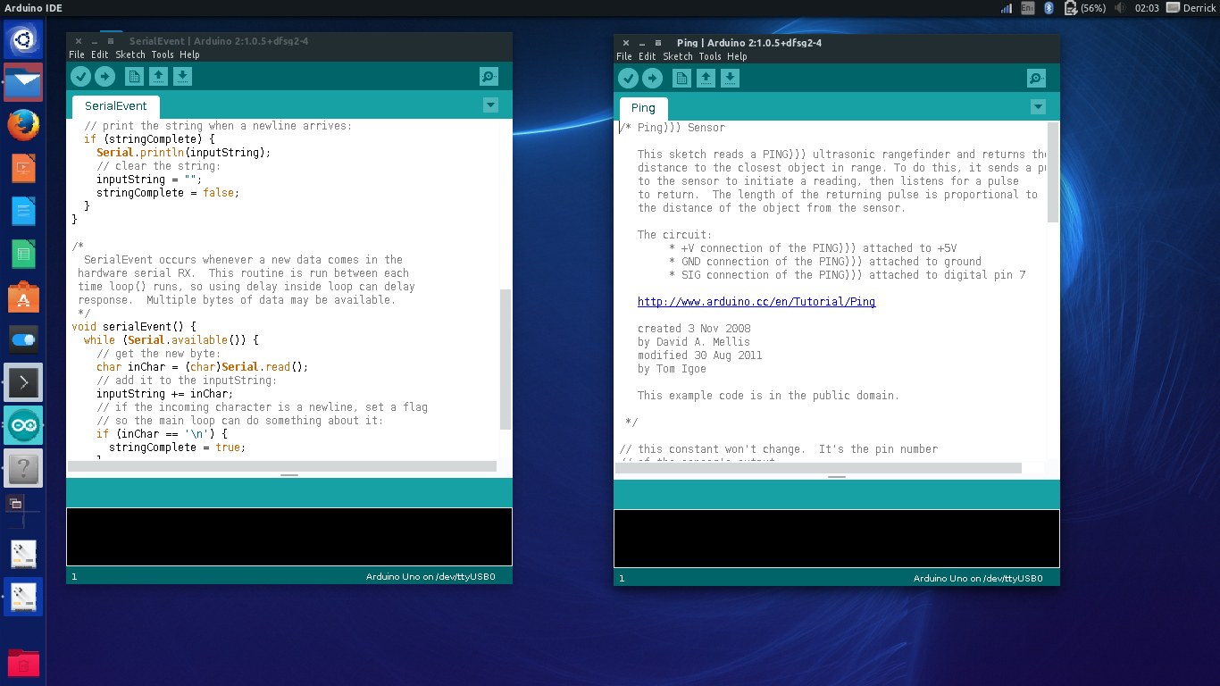Click 'inputString += inChar;' code line
The width and height of the screenshot is (1220, 686).
(x=164, y=394)
